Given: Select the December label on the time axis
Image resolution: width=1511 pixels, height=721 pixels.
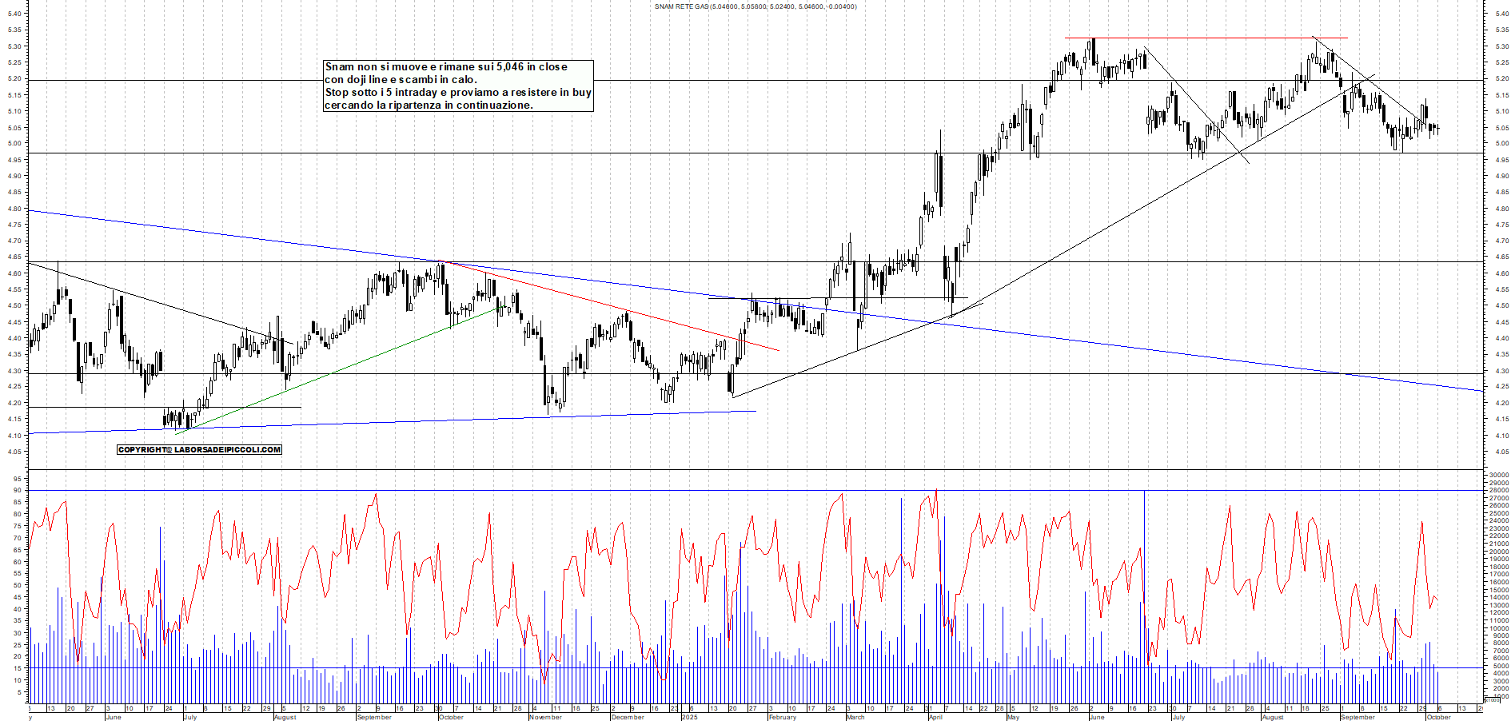Looking at the screenshot, I should coord(628,717).
